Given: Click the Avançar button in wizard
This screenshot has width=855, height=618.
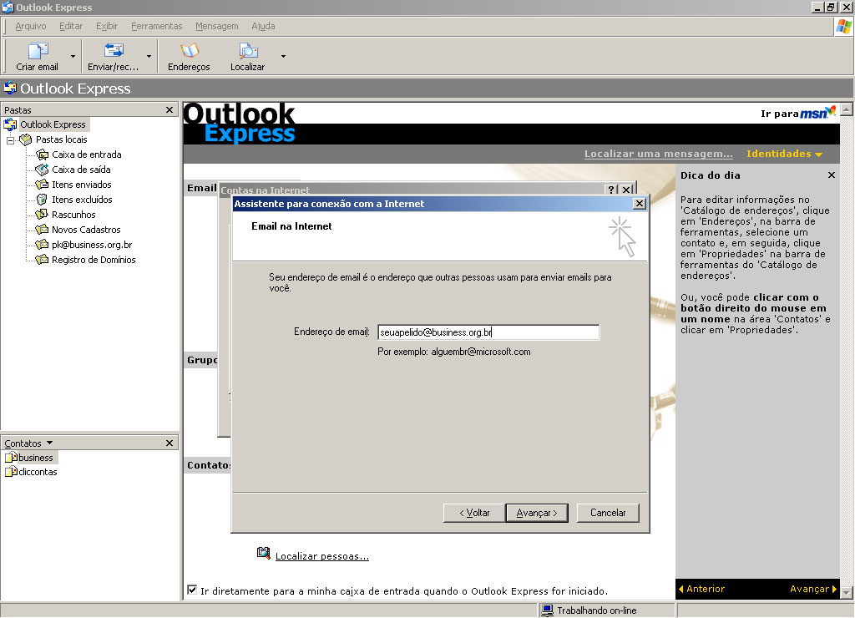Looking at the screenshot, I should (537, 513).
